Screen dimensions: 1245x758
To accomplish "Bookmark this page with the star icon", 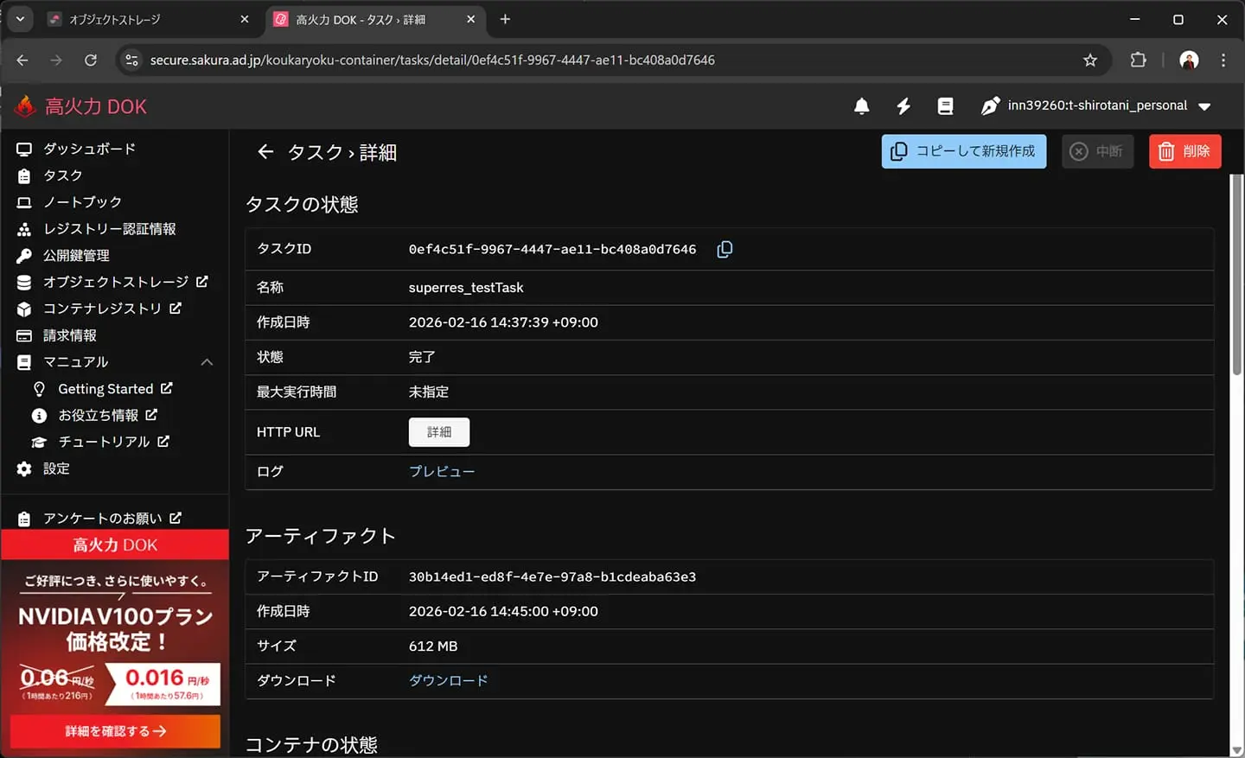I will [1089, 60].
